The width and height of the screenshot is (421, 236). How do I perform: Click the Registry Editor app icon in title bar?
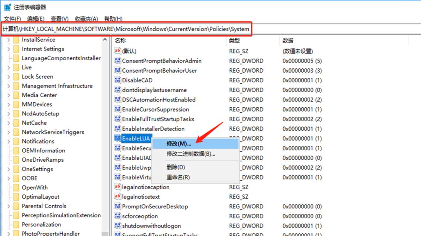pos(7,7)
